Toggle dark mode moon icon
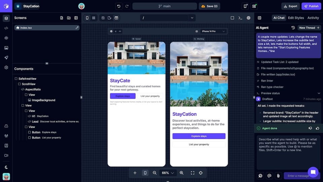Image resolution: width=323 pixels, height=182 pixels. [x=6, y=167]
